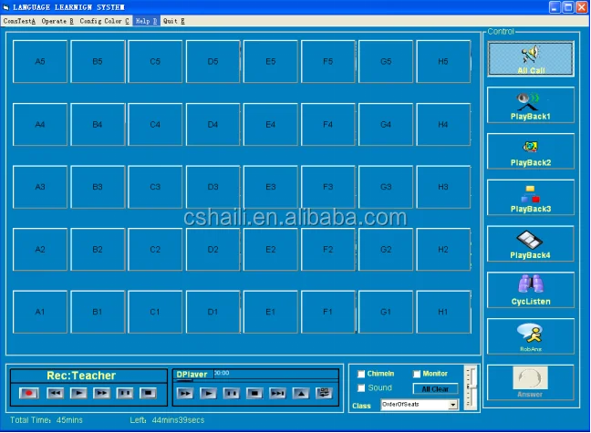The width and height of the screenshot is (591, 433).
Task: Stop the teacher recorder
Action: click(x=148, y=394)
